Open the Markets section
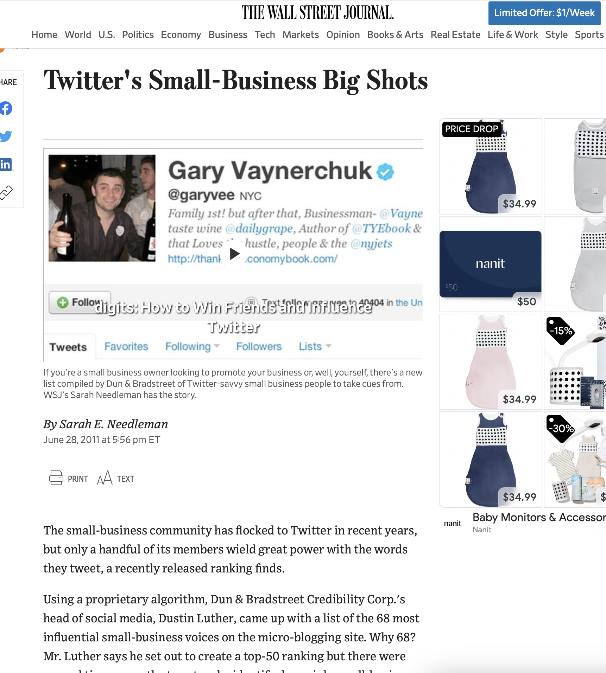This screenshot has width=606, height=673. 301,34
